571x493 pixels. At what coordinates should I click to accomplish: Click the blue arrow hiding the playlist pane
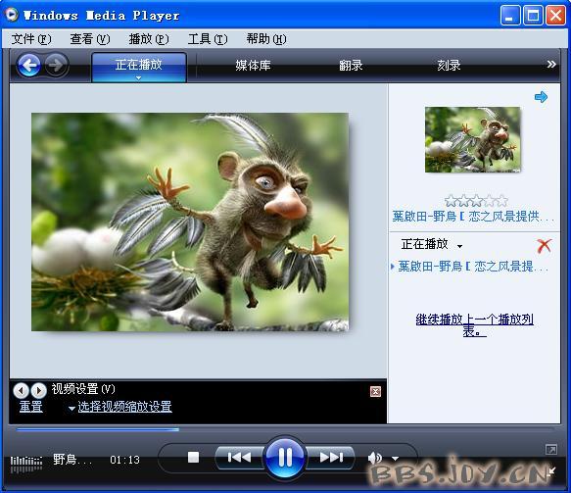pyautogui.click(x=541, y=97)
